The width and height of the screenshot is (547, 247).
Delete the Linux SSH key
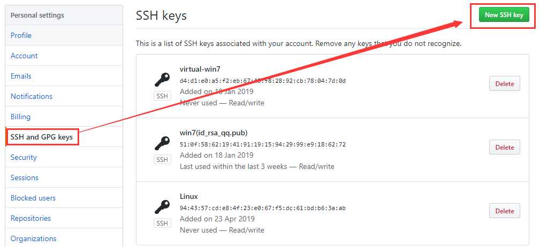pyautogui.click(x=504, y=211)
